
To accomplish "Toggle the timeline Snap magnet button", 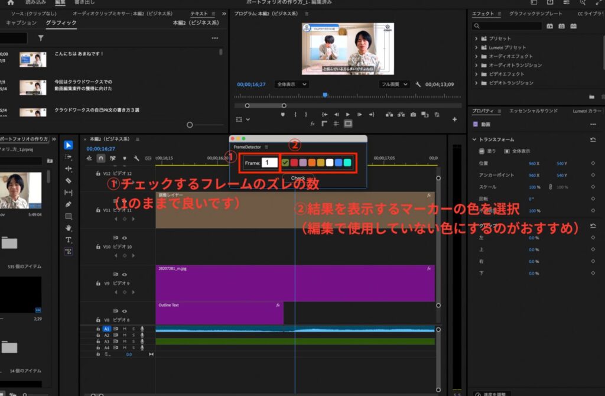I will 100,158.
